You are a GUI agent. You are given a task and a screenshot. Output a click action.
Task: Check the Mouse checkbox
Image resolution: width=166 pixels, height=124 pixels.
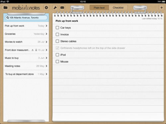coord(57,62)
